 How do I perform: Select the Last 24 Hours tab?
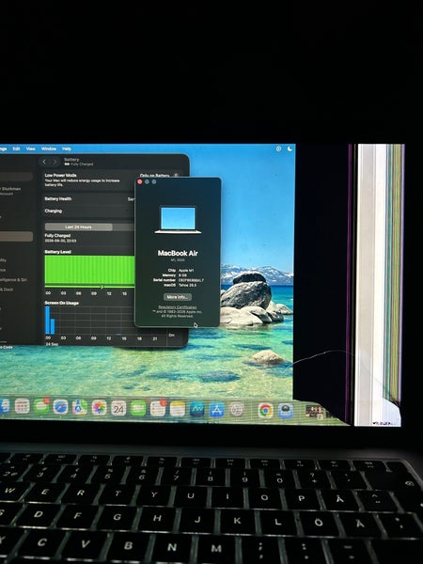click(x=78, y=227)
